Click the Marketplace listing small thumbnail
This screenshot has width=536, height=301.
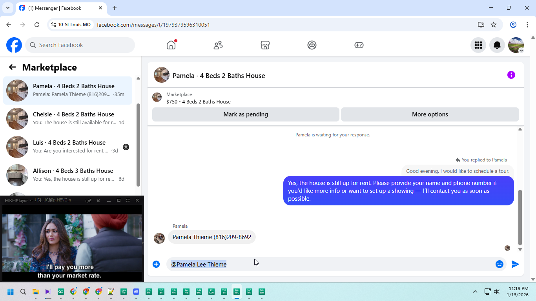157,97
